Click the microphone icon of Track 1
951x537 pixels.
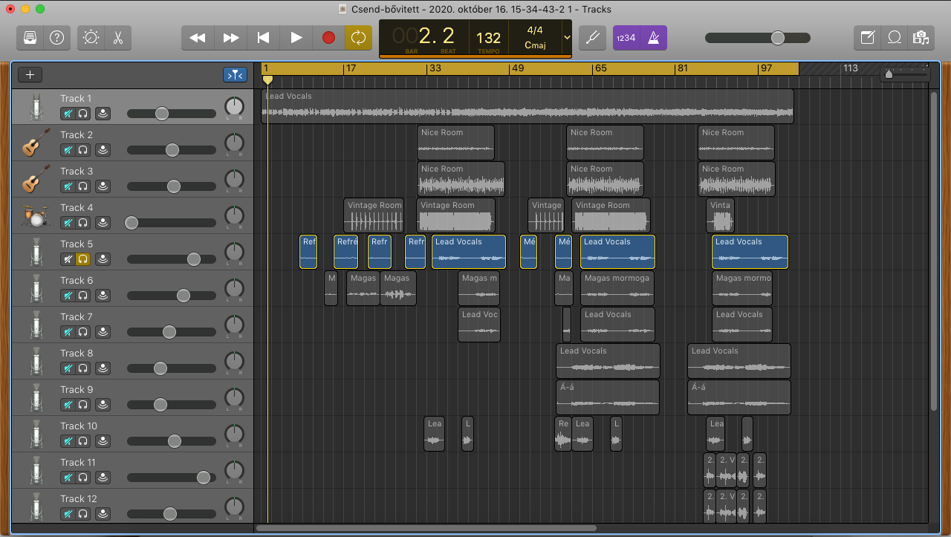coord(35,107)
